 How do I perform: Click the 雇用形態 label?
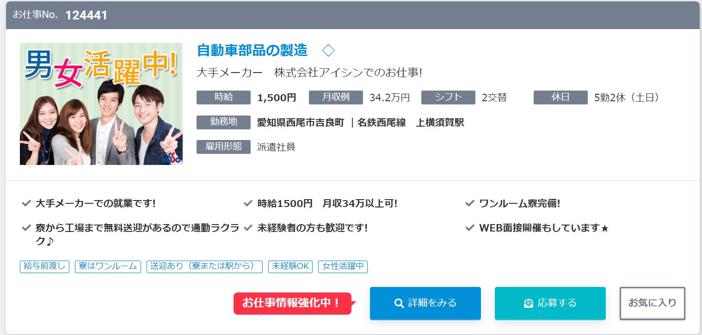click(x=223, y=146)
